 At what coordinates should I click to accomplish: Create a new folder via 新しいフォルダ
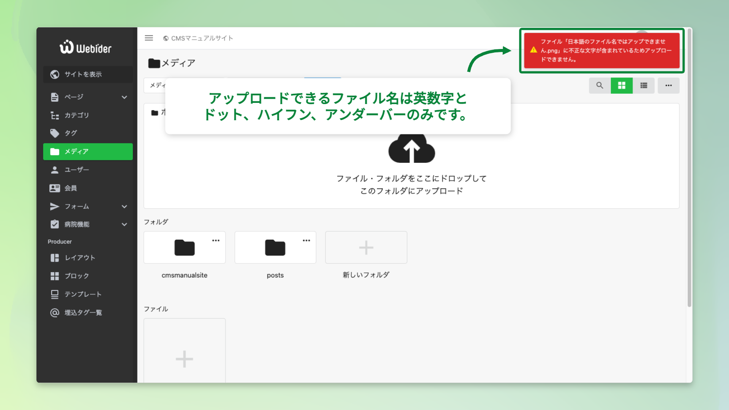click(366, 248)
